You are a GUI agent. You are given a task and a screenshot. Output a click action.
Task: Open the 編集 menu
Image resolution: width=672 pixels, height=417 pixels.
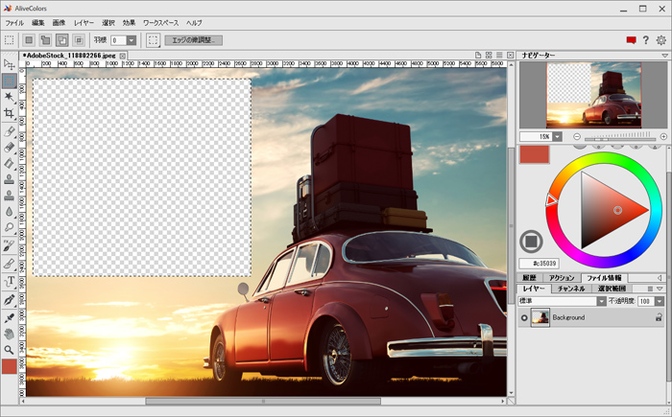pyautogui.click(x=38, y=23)
